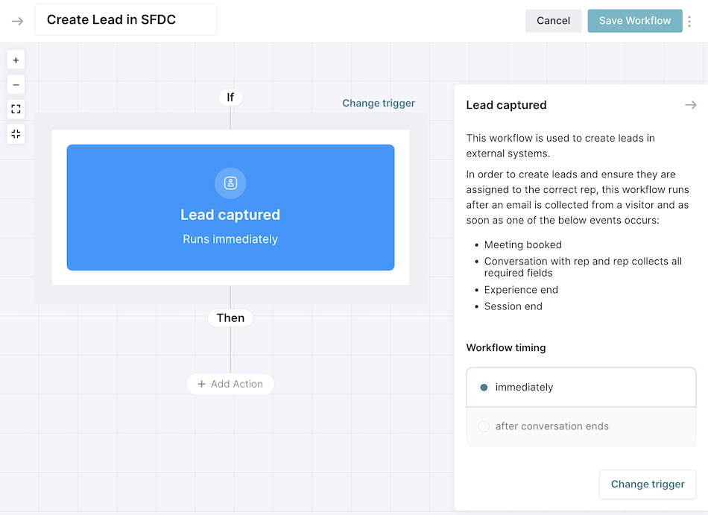708x515 pixels.
Task: Zoom in with the plus icon
Action: (16, 60)
